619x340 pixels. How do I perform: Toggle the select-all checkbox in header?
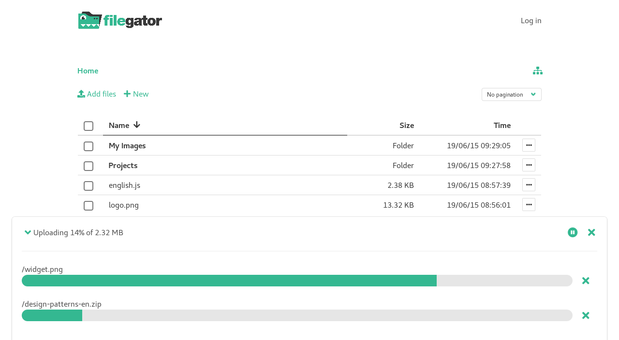(x=88, y=126)
